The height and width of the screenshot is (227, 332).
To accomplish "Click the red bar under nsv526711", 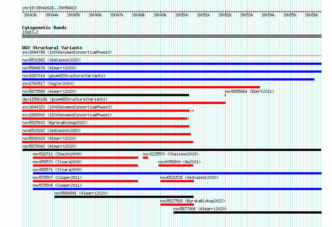I will pos(85,158).
